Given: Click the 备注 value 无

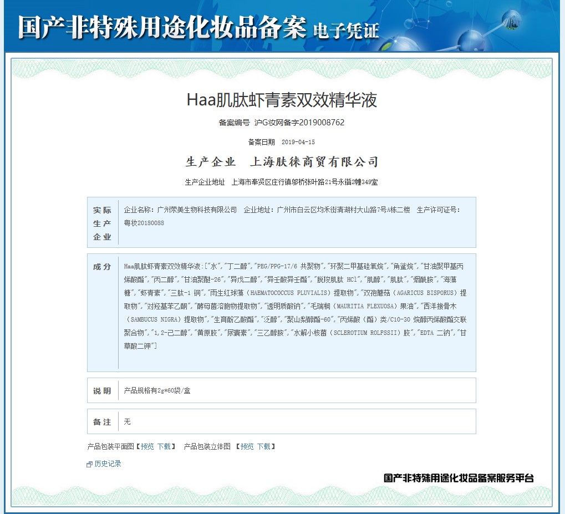Looking at the screenshot, I should coord(127,422).
